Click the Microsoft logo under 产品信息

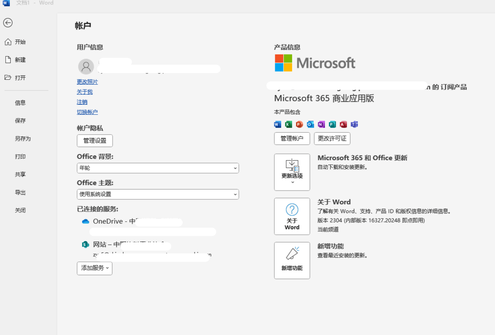(x=315, y=63)
